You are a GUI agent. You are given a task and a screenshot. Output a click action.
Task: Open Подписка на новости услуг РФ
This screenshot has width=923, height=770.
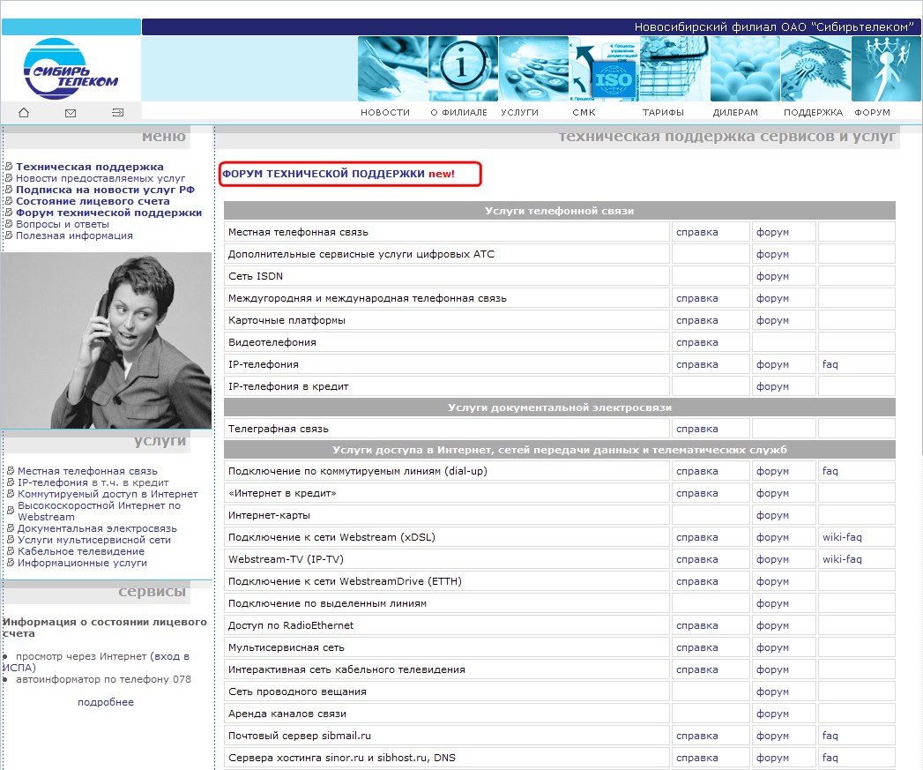(106, 190)
